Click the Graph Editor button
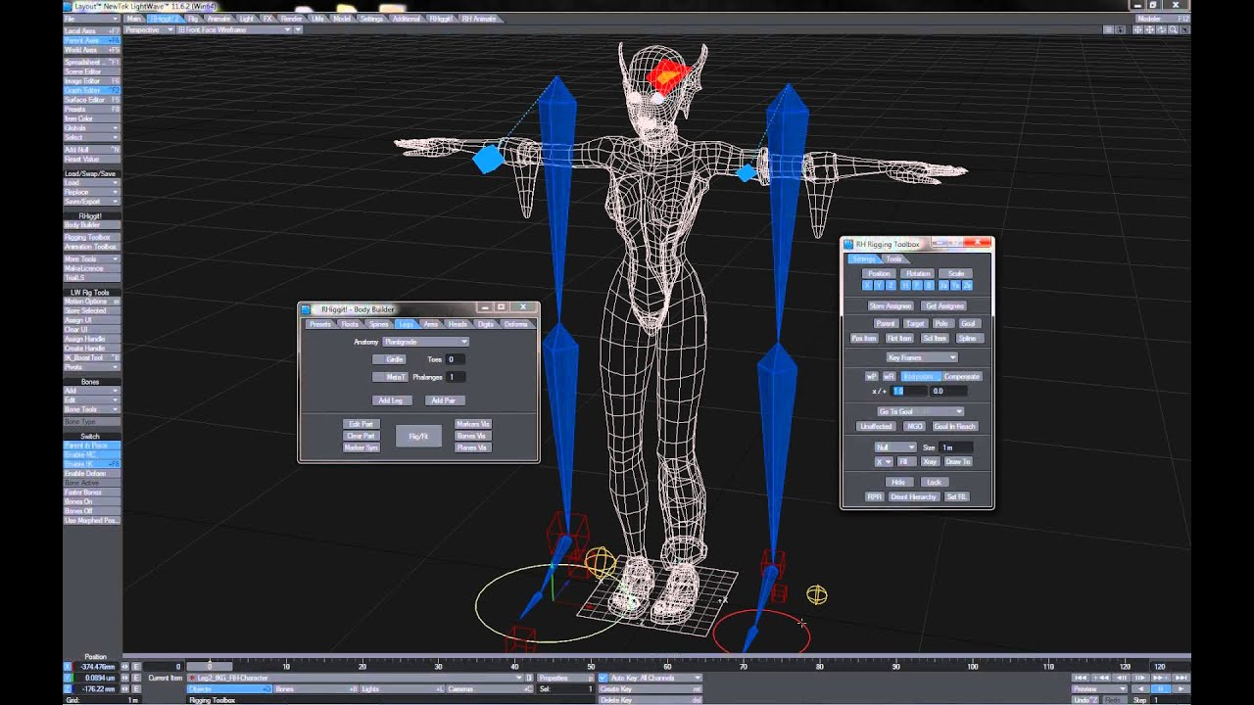 click(x=91, y=90)
